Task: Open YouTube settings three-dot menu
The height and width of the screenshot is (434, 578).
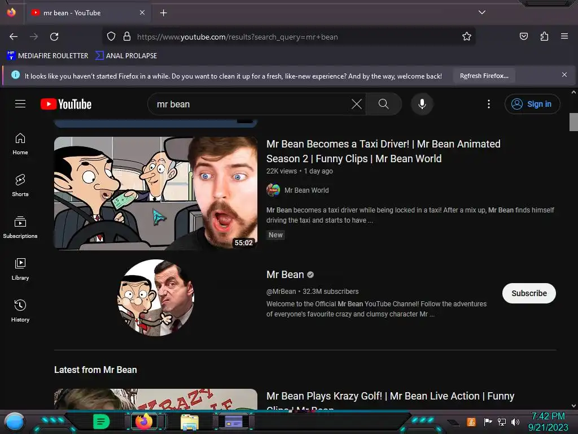Action: [x=489, y=104]
